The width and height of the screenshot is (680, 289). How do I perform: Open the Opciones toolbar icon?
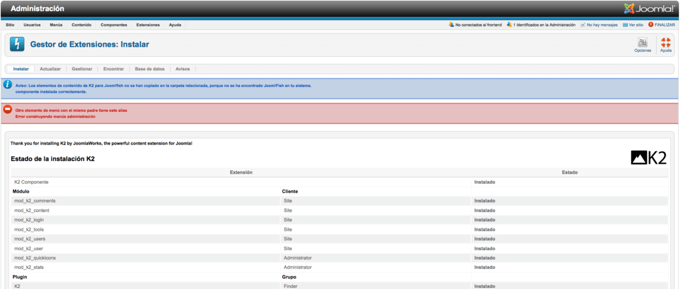click(643, 43)
